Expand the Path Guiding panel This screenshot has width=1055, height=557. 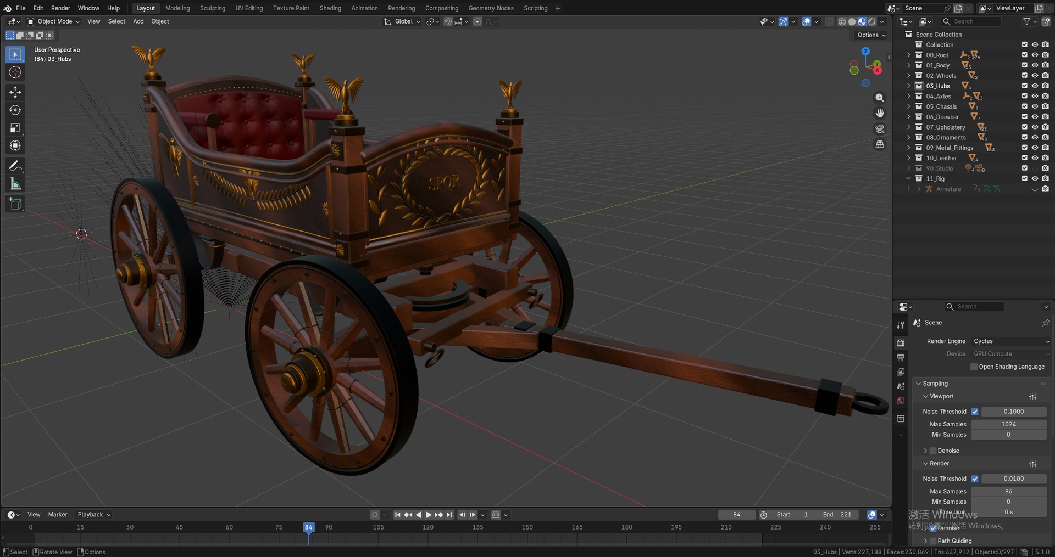coord(926,541)
